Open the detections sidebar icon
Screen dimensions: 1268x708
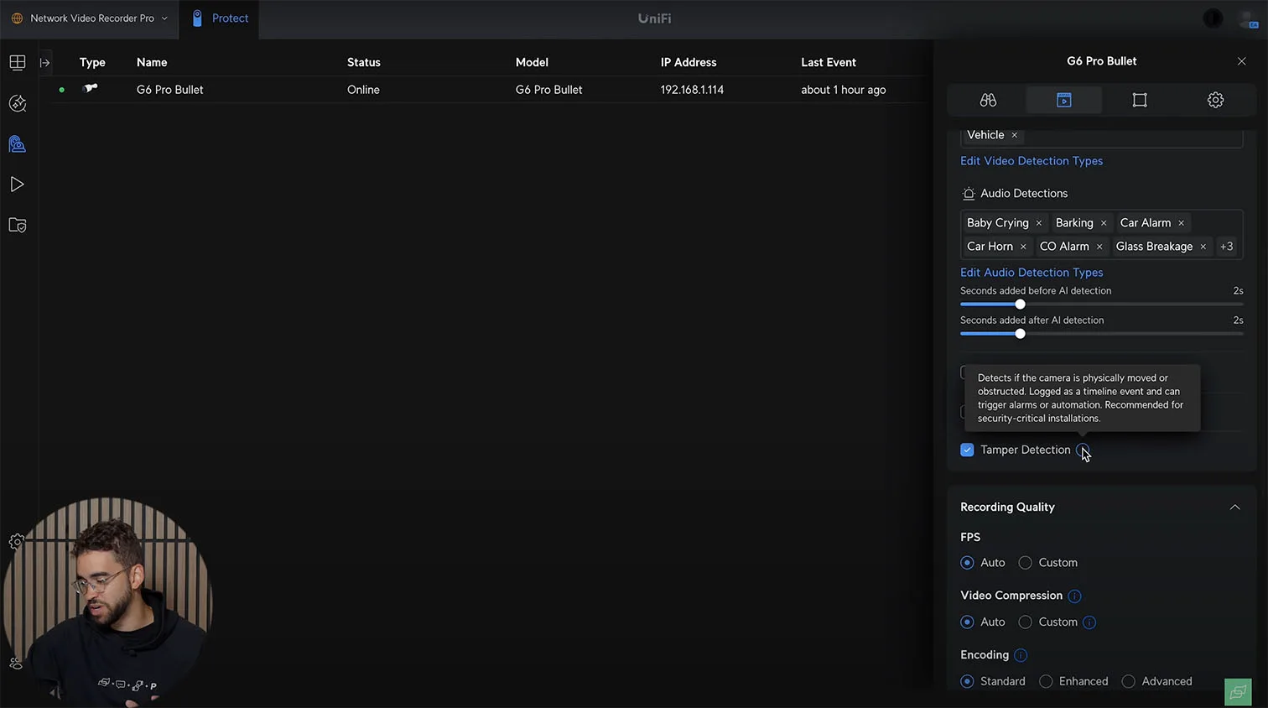[18, 103]
